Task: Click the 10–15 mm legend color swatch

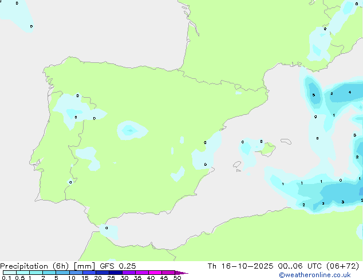Action: pyautogui.click(x=76, y=273)
